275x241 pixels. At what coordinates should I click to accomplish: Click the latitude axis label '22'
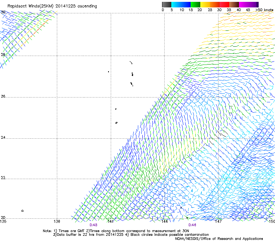coord(3,178)
